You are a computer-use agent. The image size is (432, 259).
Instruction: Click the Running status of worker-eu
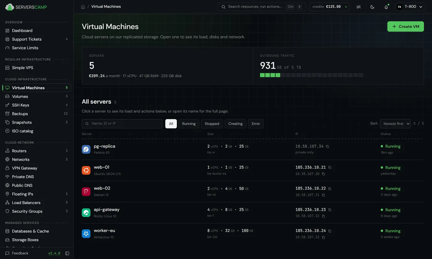pyautogui.click(x=391, y=231)
